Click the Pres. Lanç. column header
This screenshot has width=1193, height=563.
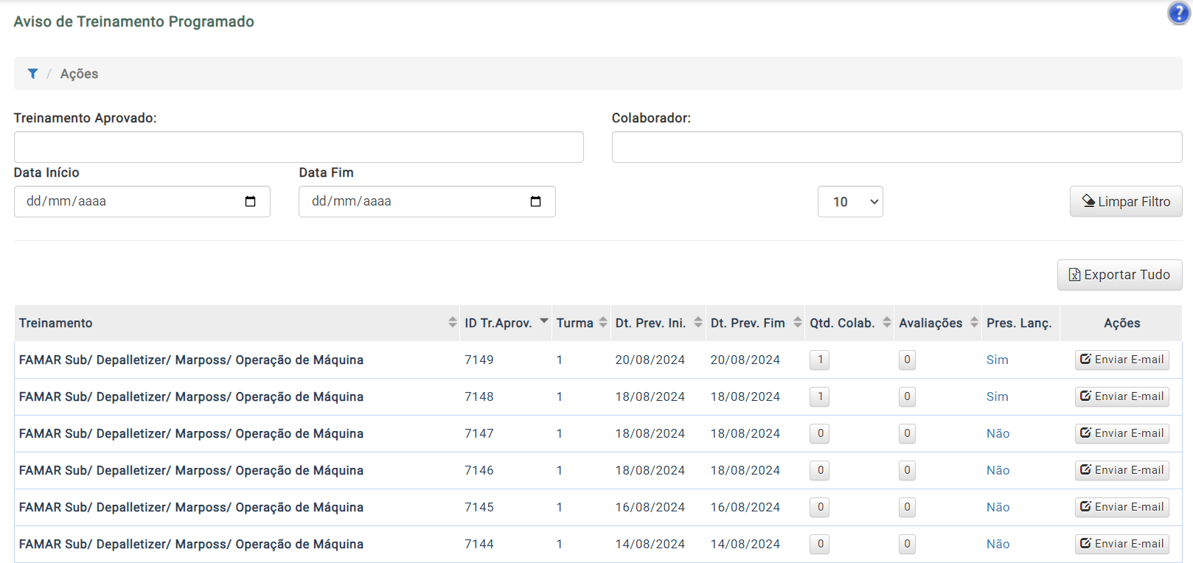(x=1019, y=323)
